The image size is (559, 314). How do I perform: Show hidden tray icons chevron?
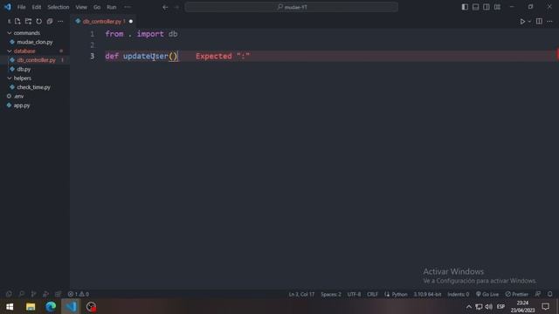click(469, 306)
